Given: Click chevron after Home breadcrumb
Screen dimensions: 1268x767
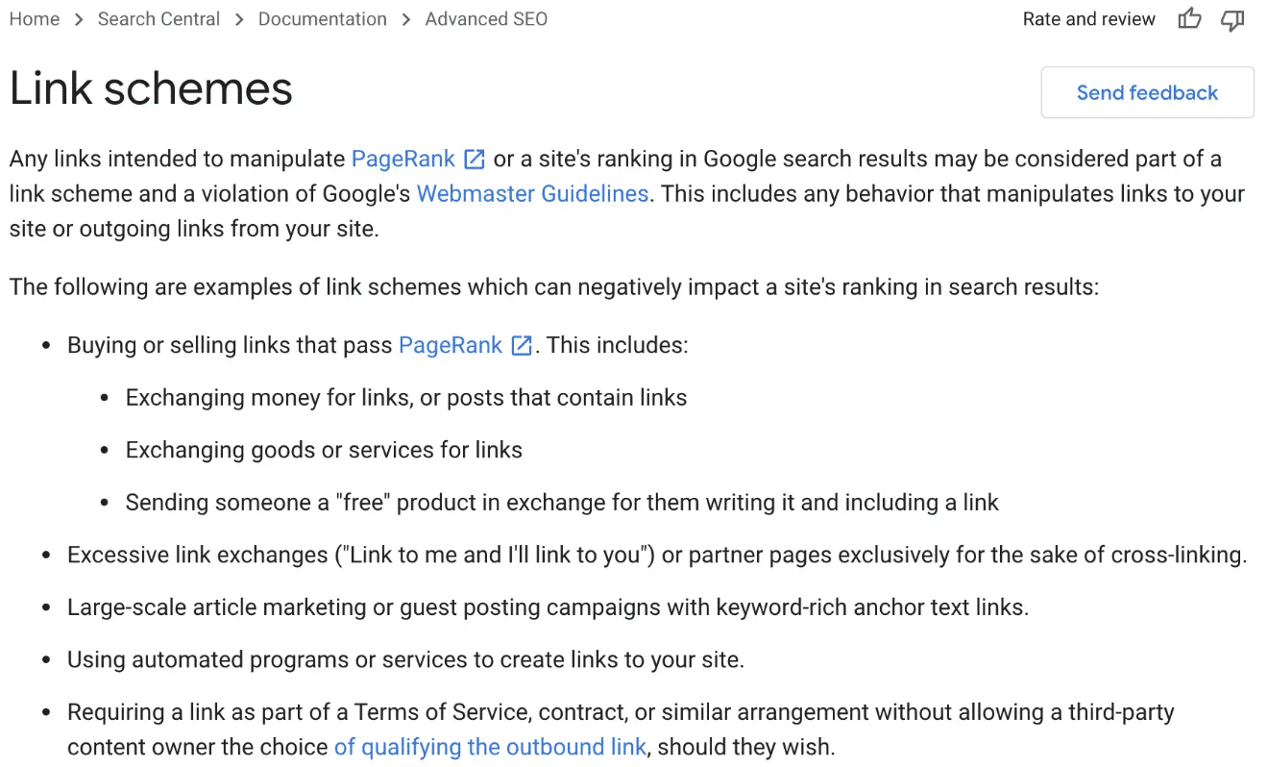Looking at the screenshot, I should pyautogui.click(x=79, y=19).
